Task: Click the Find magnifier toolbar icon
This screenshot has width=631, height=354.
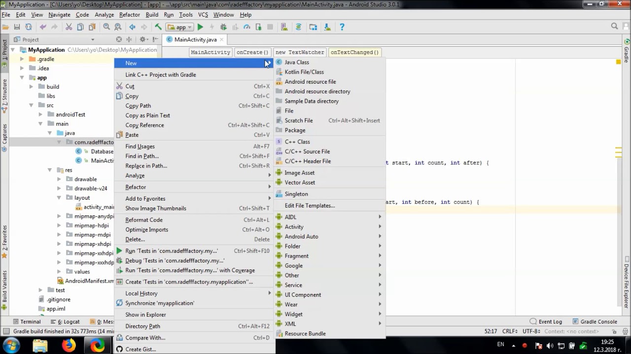Action: [x=106, y=27]
